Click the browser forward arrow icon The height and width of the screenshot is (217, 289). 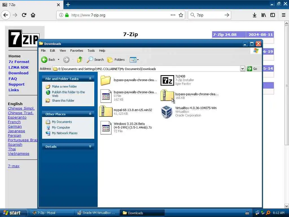15,15
